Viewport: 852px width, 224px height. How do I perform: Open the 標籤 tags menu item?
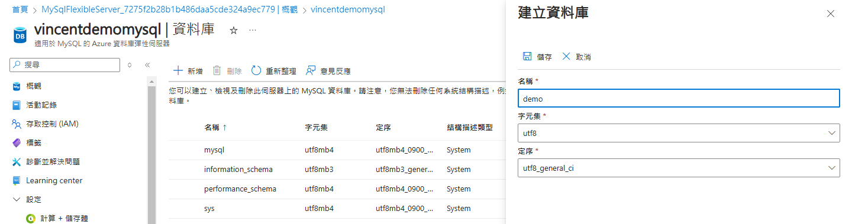click(34, 143)
